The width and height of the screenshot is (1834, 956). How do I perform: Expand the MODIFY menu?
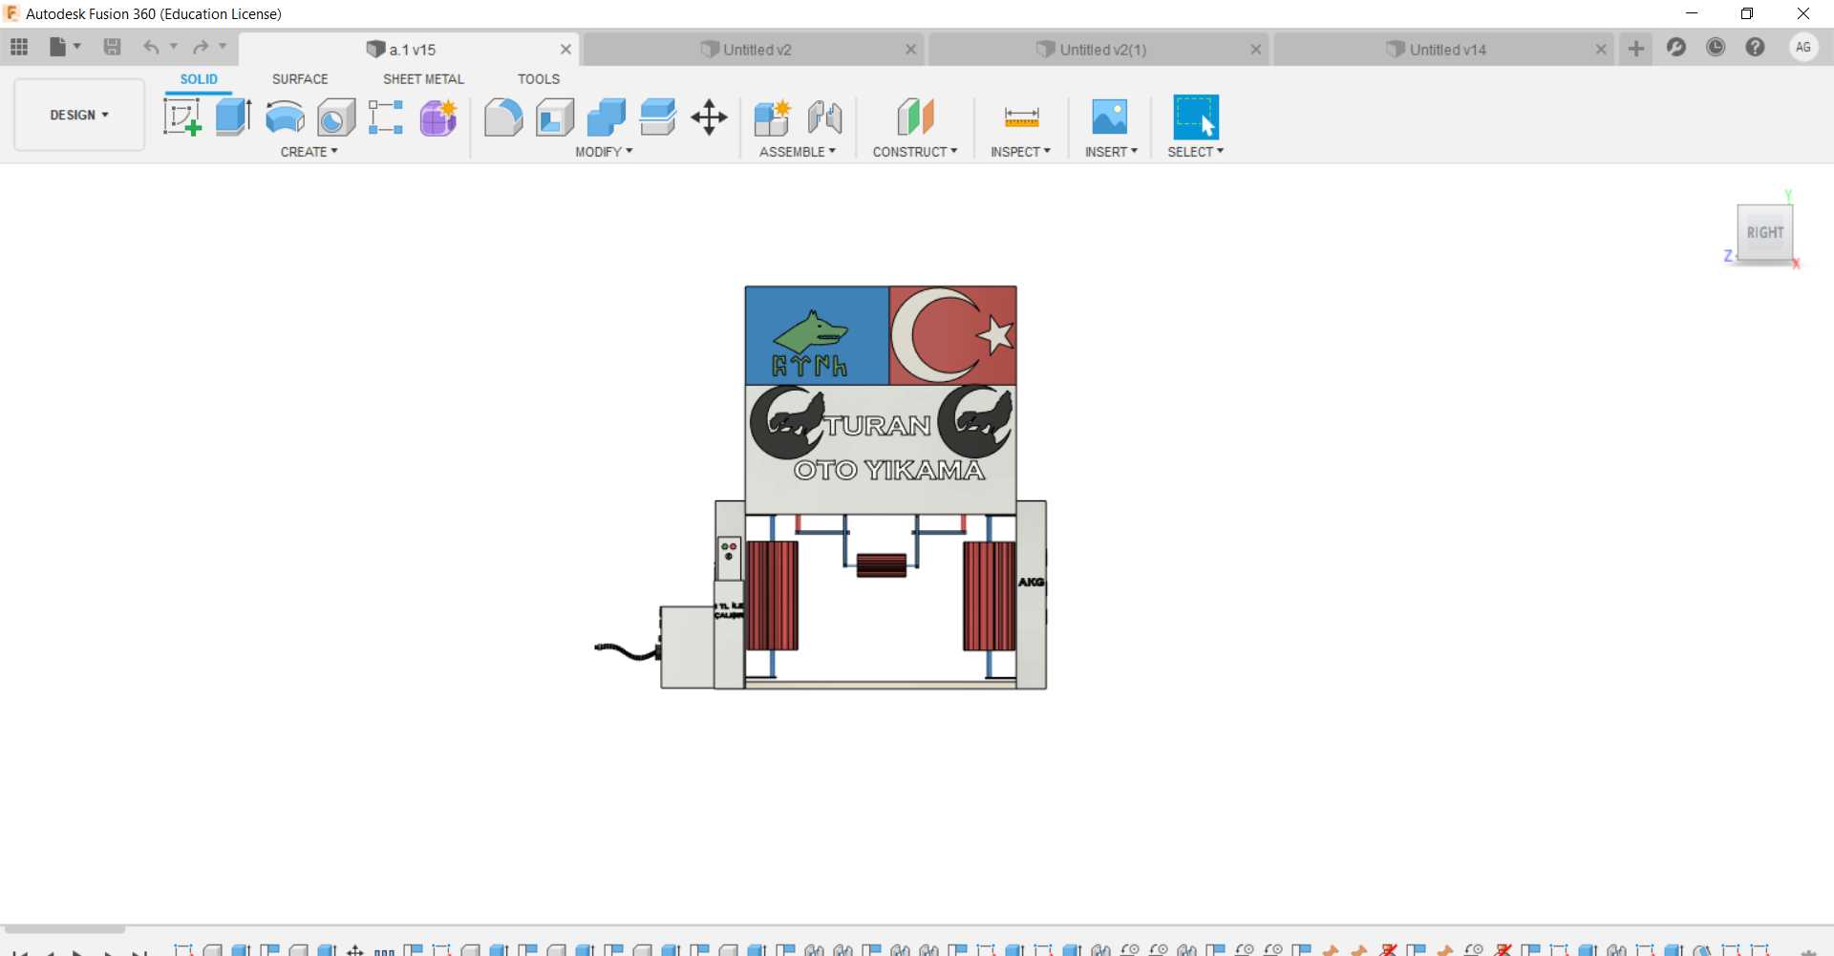604,152
